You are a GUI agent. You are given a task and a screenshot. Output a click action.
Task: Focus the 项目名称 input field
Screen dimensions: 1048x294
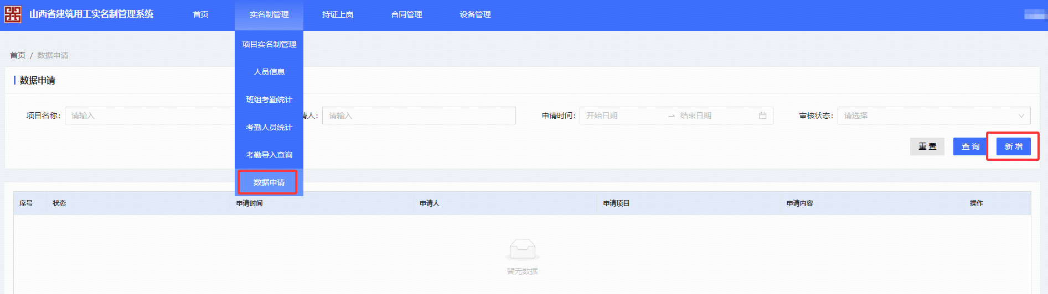pos(150,116)
